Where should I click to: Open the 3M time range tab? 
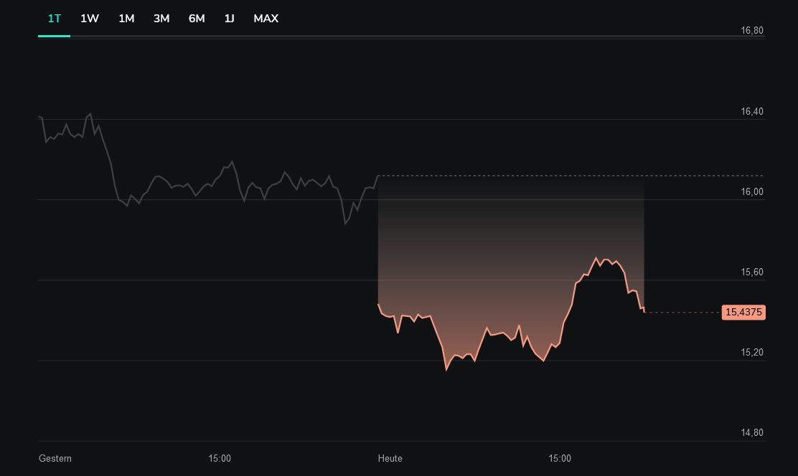pos(161,19)
